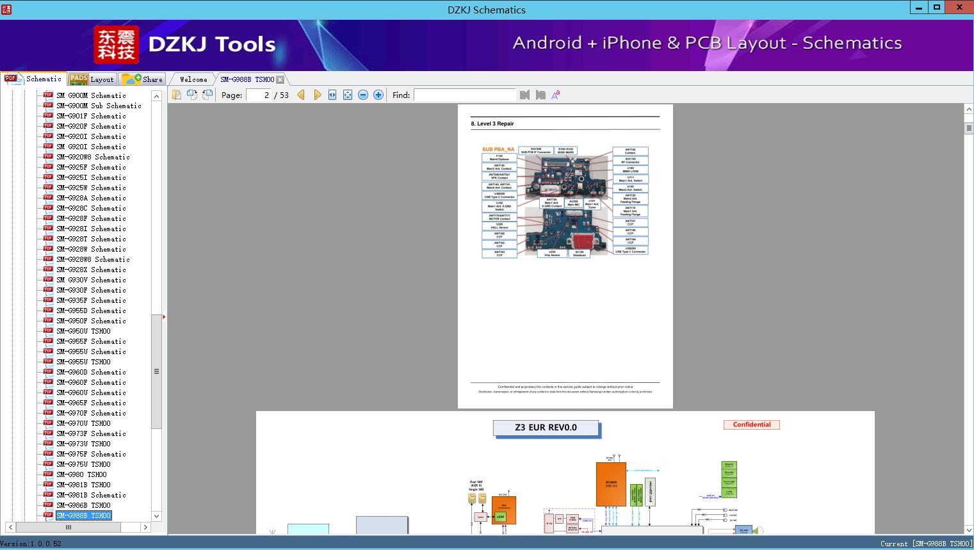Open the Welcome document tab
This screenshot has width=974, height=550.
click(193, 79)
